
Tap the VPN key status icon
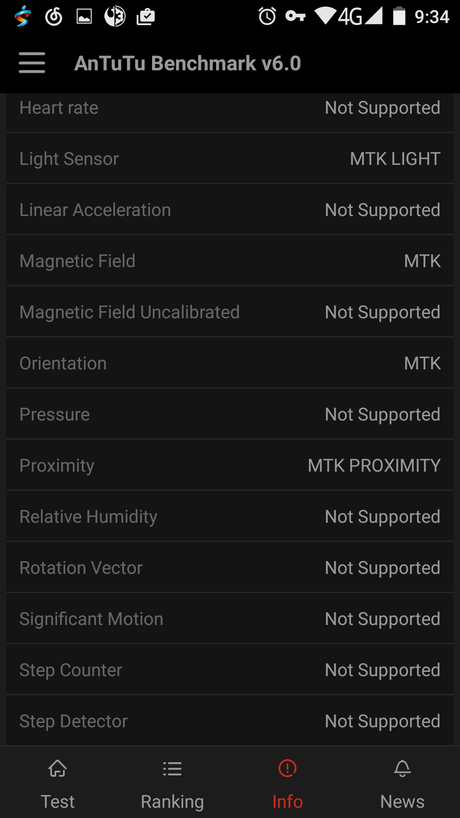click(295, 17)
